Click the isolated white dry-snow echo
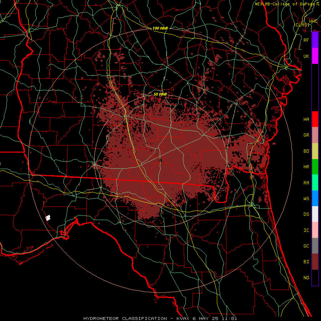Image resolution: width=321 pixels, height=321 pixels. 48,218
